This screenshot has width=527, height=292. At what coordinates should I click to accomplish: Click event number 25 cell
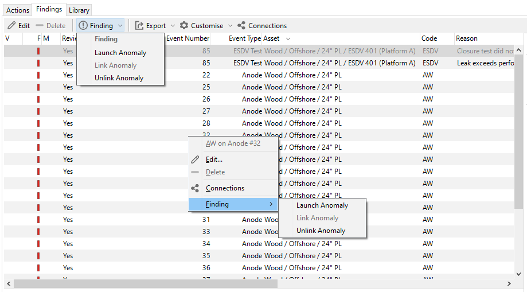pos(206,87)
